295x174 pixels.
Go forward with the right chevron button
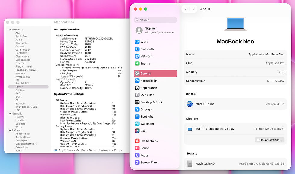[193, 9]
